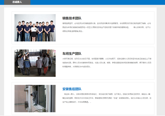The height and width of the screenshot is (116, 165).
Task: Click the window installation worker photo
Action: tap(35, 98)
